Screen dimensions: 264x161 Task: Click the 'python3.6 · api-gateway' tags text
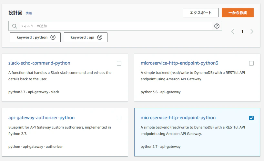[161, 92]
